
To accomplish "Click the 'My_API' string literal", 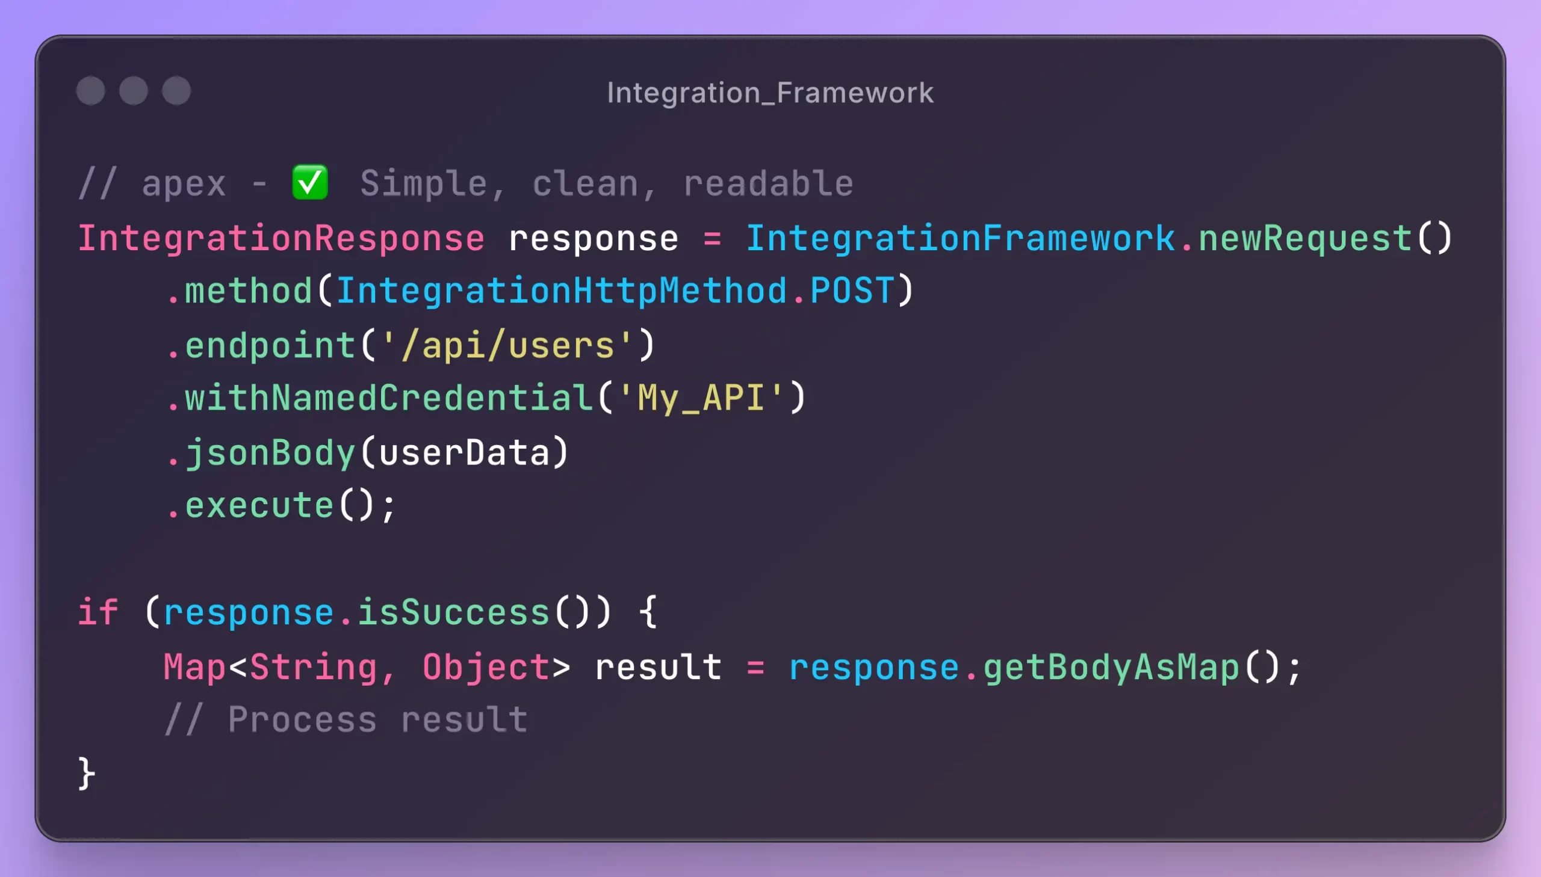I will click(701, 399).
